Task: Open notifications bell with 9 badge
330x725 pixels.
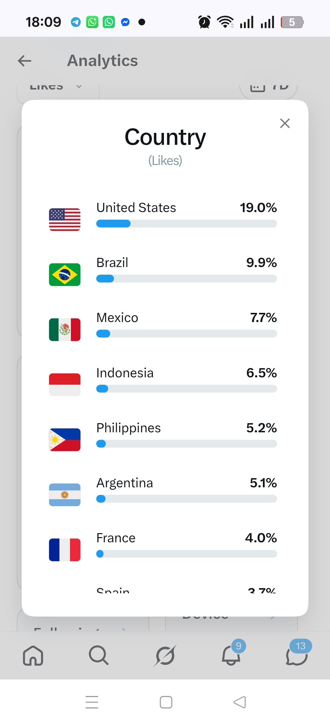Action: [231, 655]
